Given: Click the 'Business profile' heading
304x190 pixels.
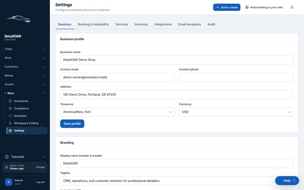Looking at the screenshot, I should [72, 39].
